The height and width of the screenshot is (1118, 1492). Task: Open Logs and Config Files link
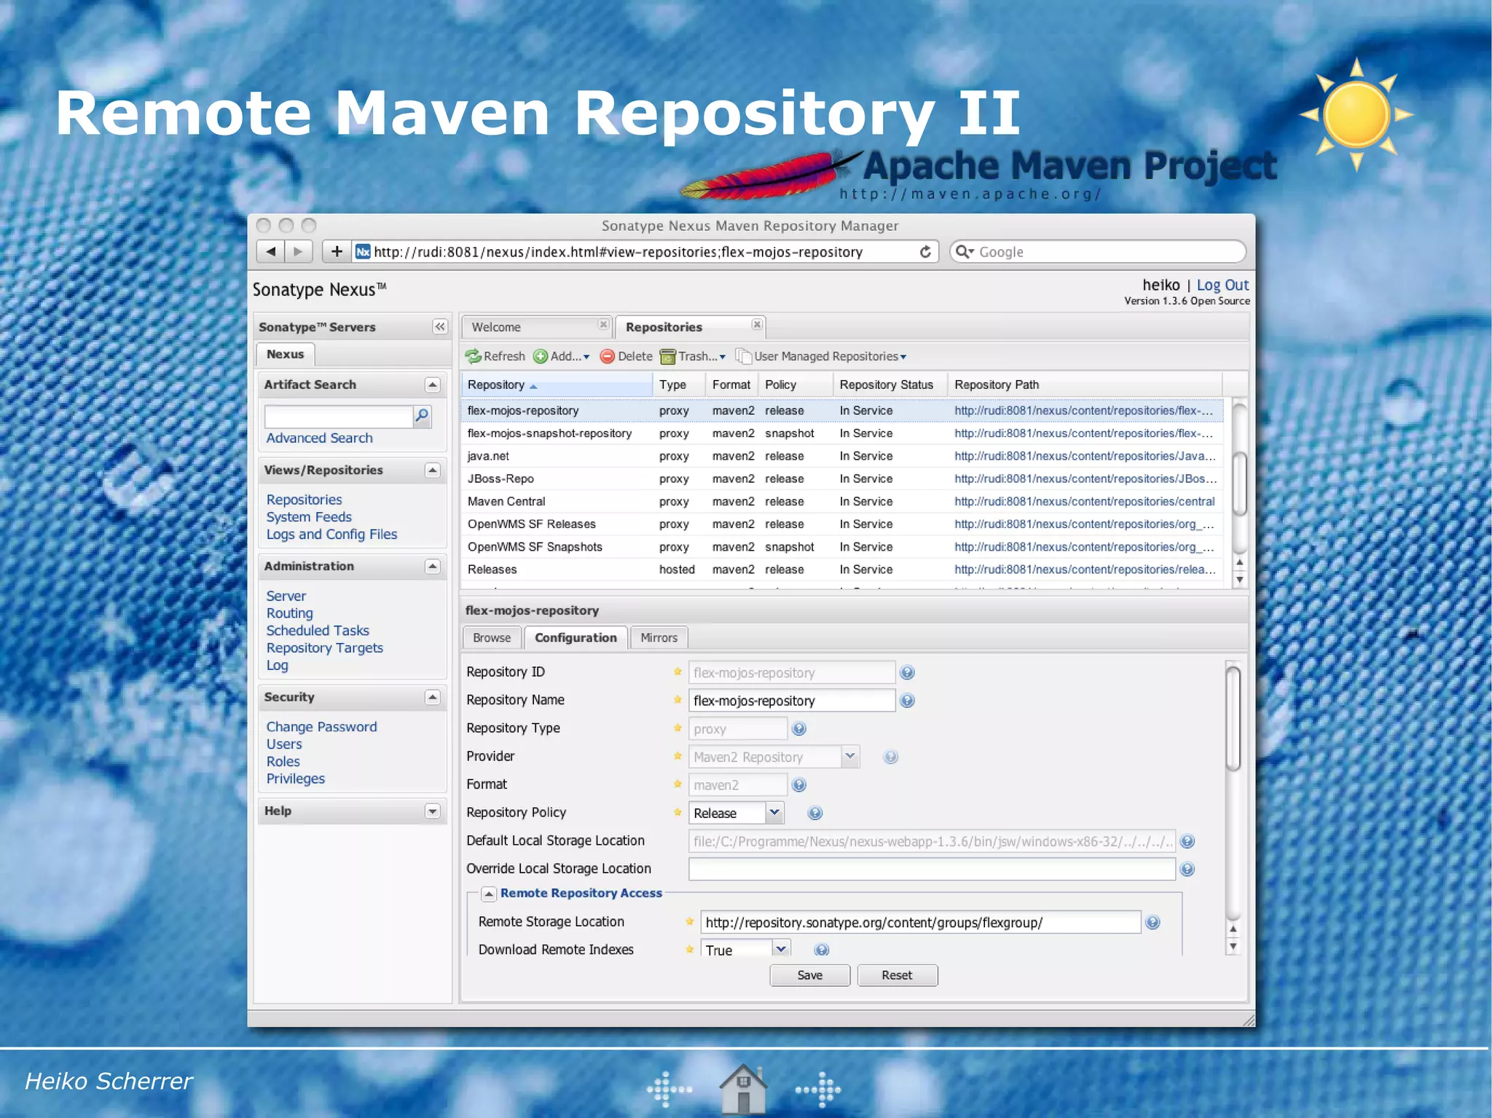click(x=331, y=535)
